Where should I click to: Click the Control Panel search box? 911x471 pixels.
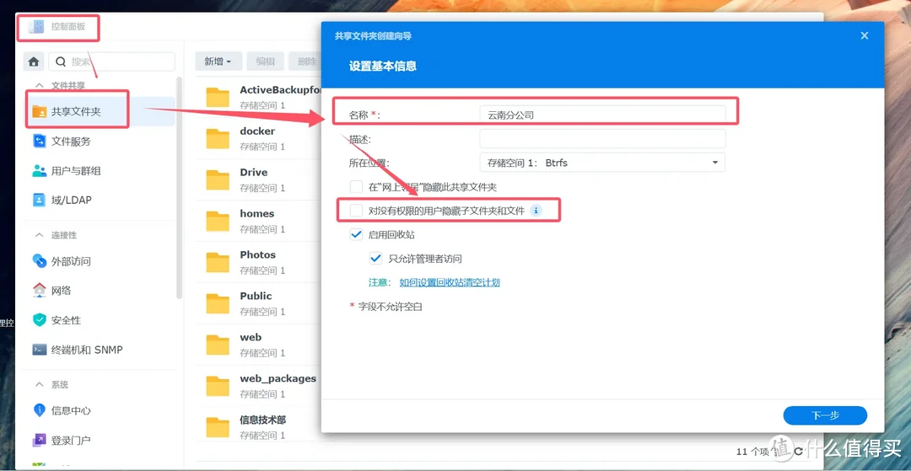[x=111, y=62]
